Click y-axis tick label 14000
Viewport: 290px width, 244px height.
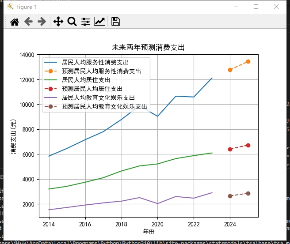tap(27, 55)
